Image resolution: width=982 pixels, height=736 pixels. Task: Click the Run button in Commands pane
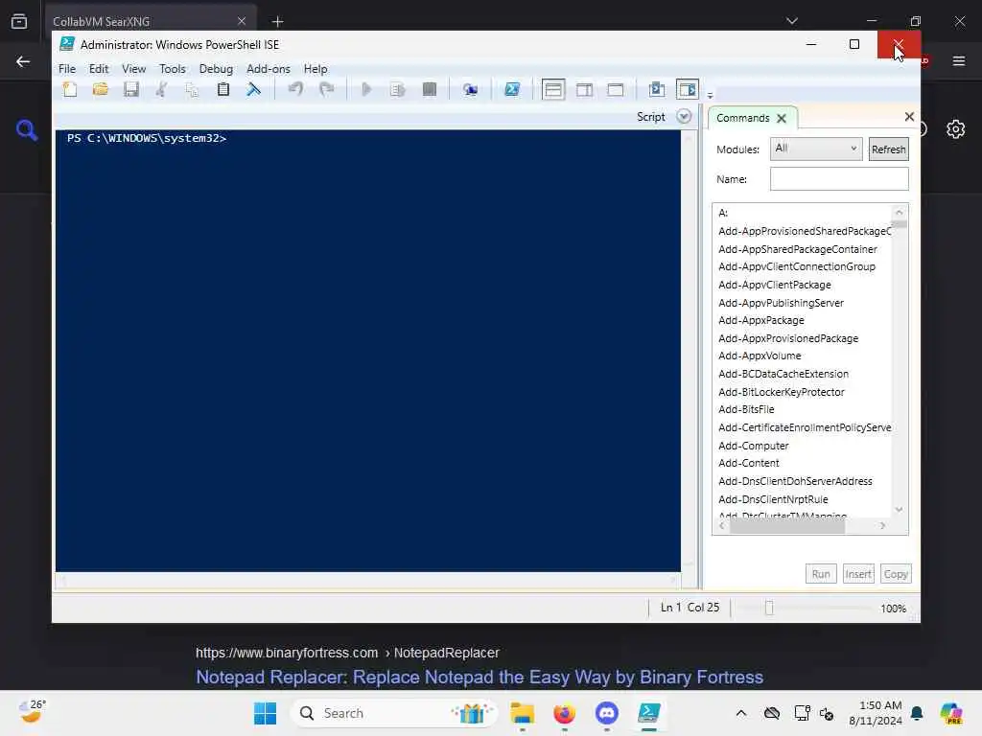coord(821,573)
